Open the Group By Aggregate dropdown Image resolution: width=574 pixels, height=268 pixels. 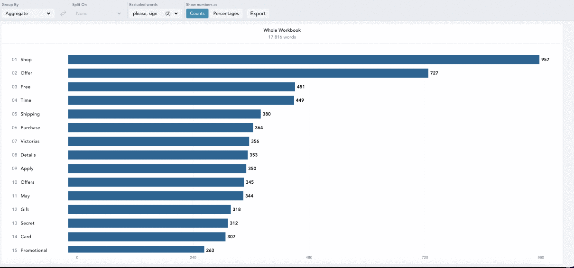(x=27, y=13)
